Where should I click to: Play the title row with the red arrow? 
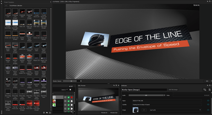[72, 97]
